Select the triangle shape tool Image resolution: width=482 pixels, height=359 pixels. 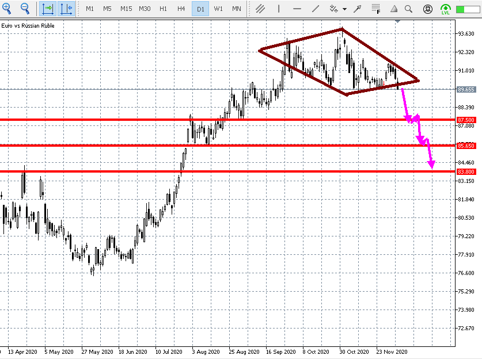click(394, 9)
